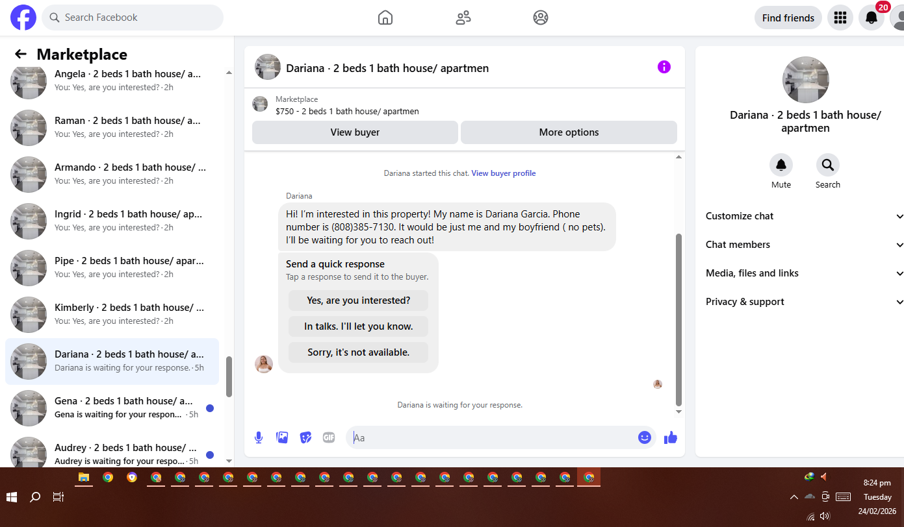
Task: Open the purple chat info icon
Action: tap(664, 67)
